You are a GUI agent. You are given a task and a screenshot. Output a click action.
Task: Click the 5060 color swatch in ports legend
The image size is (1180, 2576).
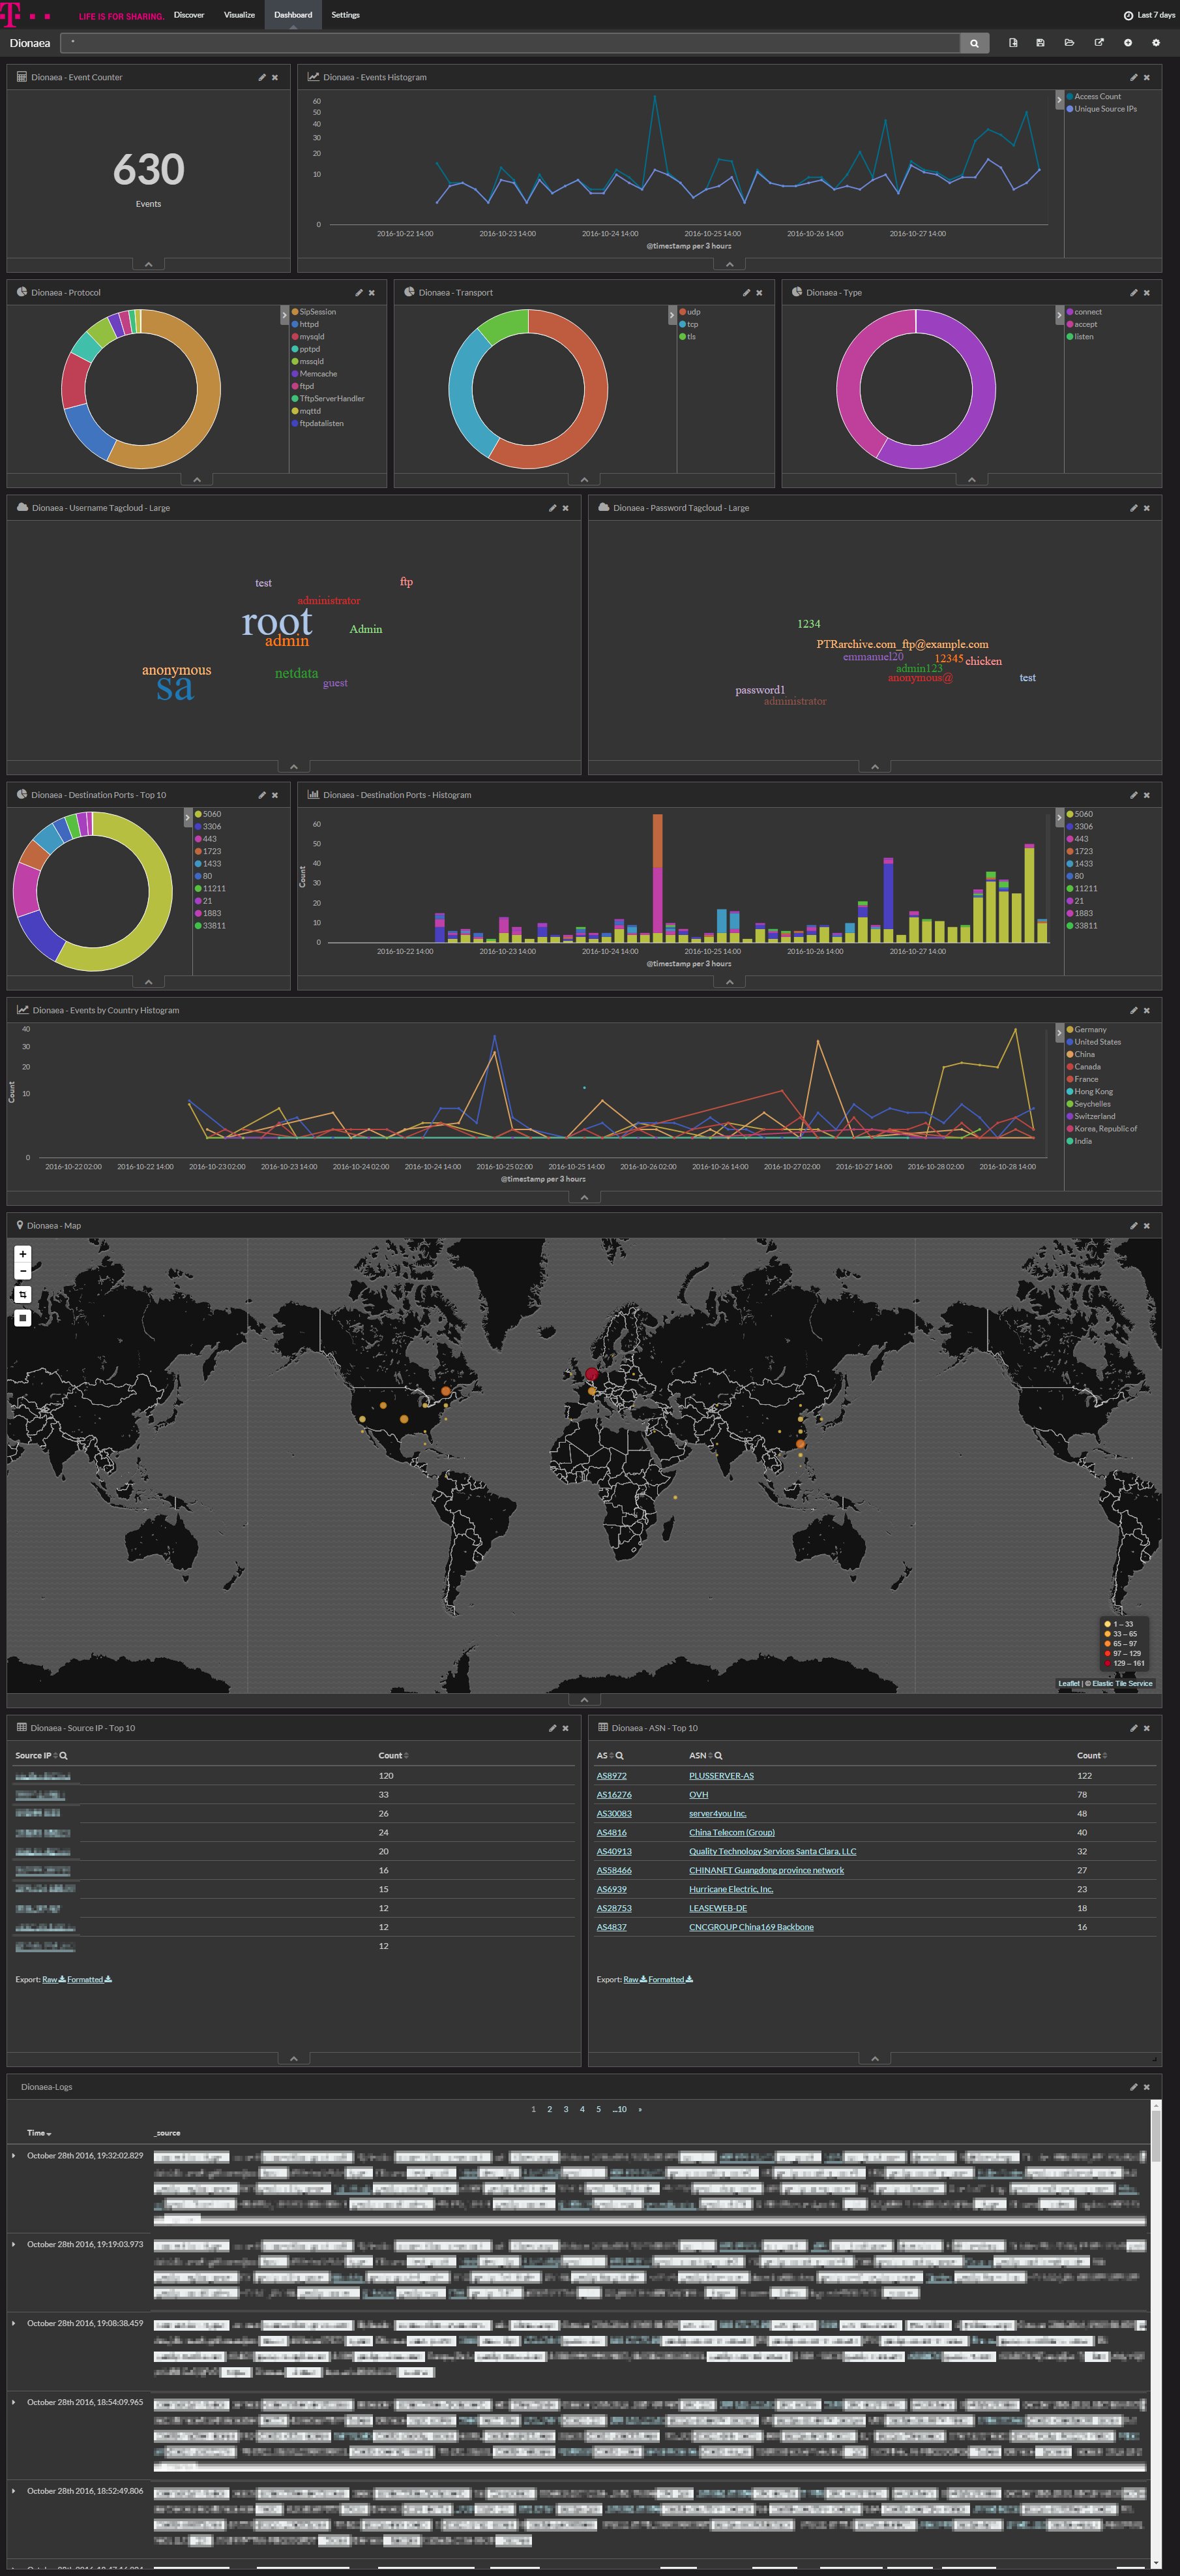pos(198,814)
